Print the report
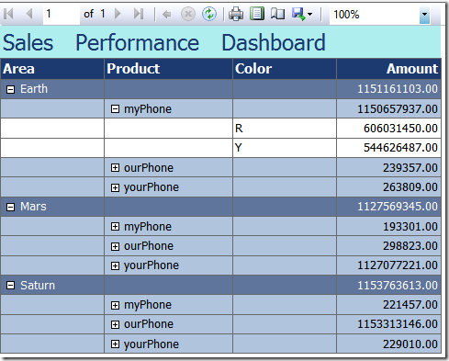The image size is (449, 361). (236, 14)
